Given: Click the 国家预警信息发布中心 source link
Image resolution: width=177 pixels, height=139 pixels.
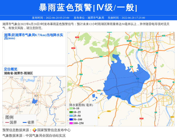Looking at the screenshot, I should [x=54, y=130].
